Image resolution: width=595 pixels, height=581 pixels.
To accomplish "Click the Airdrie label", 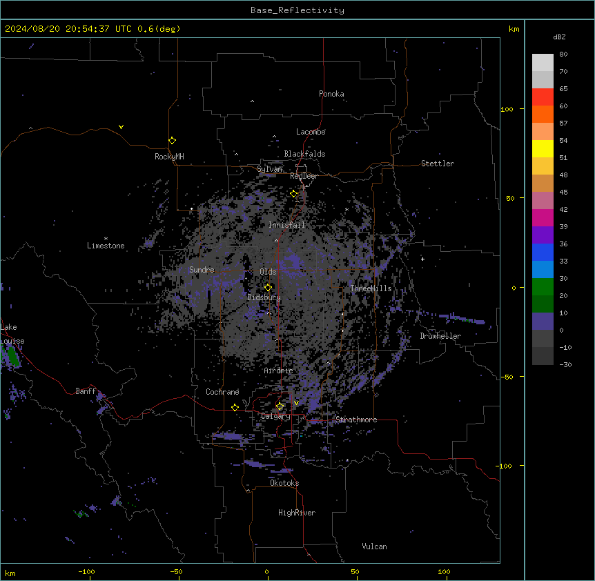I will pyautogui.click(x=278, y=371).
